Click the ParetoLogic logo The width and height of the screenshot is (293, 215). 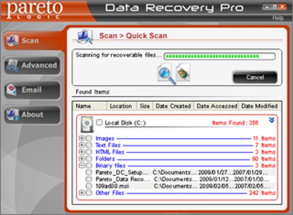click(x=34, y=10)
